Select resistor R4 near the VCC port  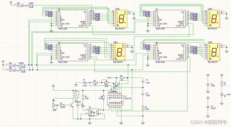(x=122, y=78)
